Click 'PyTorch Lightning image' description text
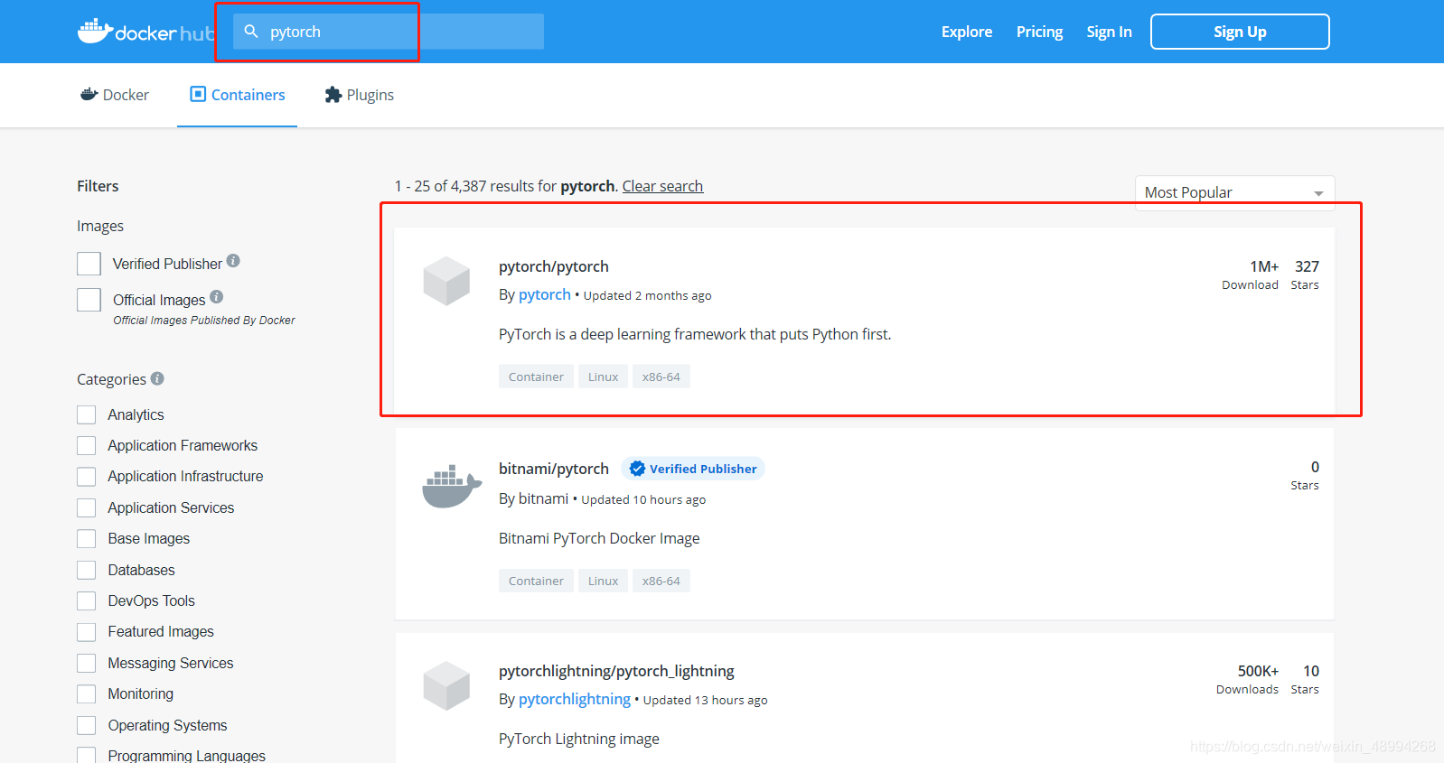This screenshot has height=763, width=1444. coord(579,739)
